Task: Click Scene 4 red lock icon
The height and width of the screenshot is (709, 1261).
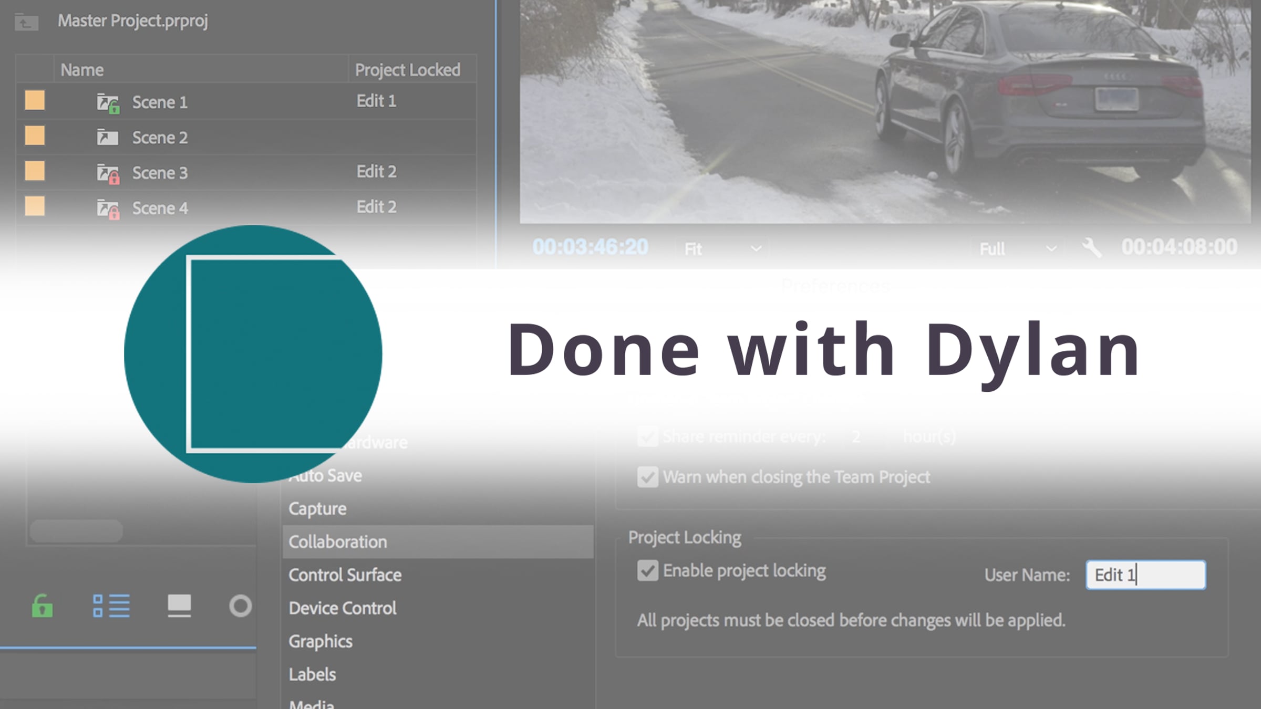Action: (x=114, y=213)
